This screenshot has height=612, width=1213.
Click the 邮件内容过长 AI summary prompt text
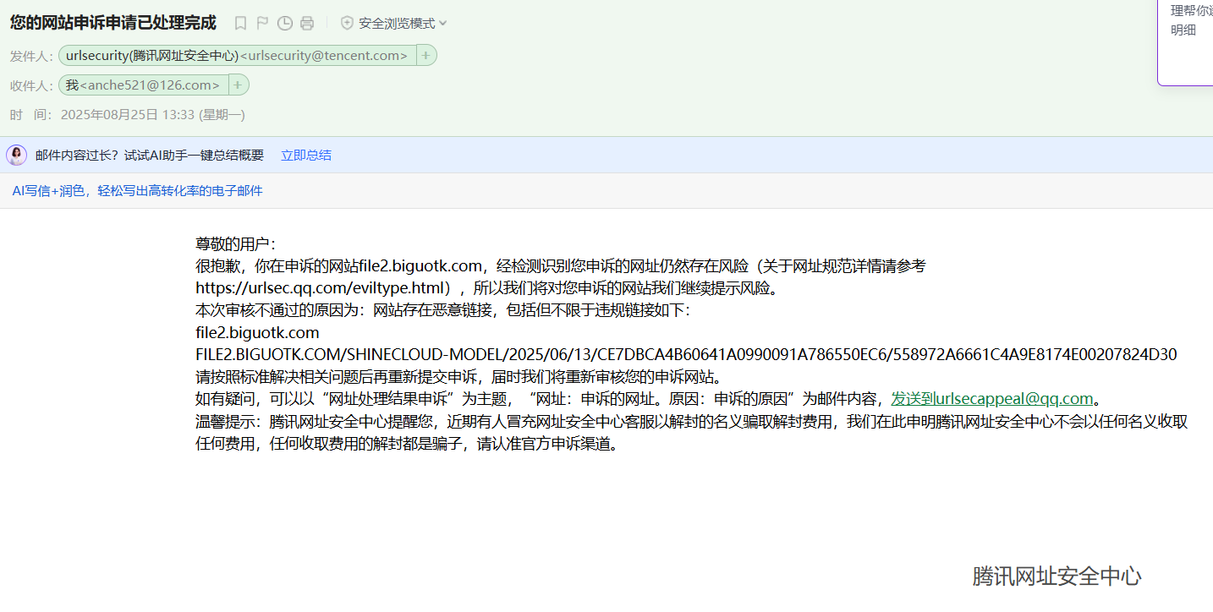point(150,156)
